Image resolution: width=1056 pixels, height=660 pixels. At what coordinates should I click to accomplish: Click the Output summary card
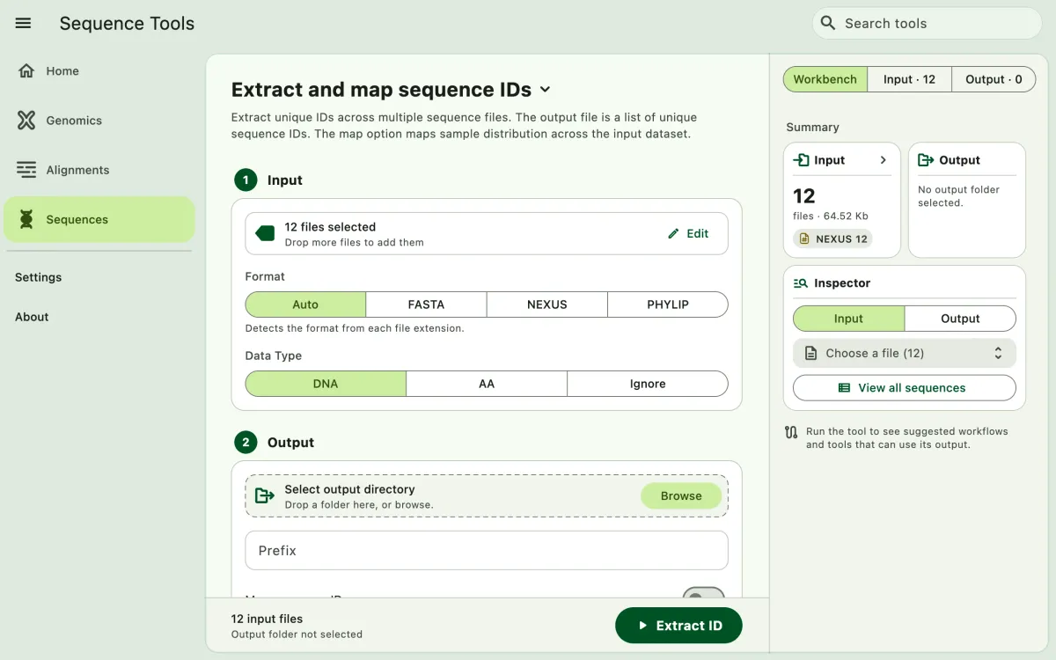(967, 200)
